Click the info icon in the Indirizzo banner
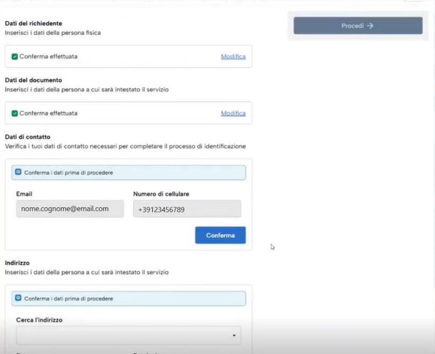 tap(18, 298)
